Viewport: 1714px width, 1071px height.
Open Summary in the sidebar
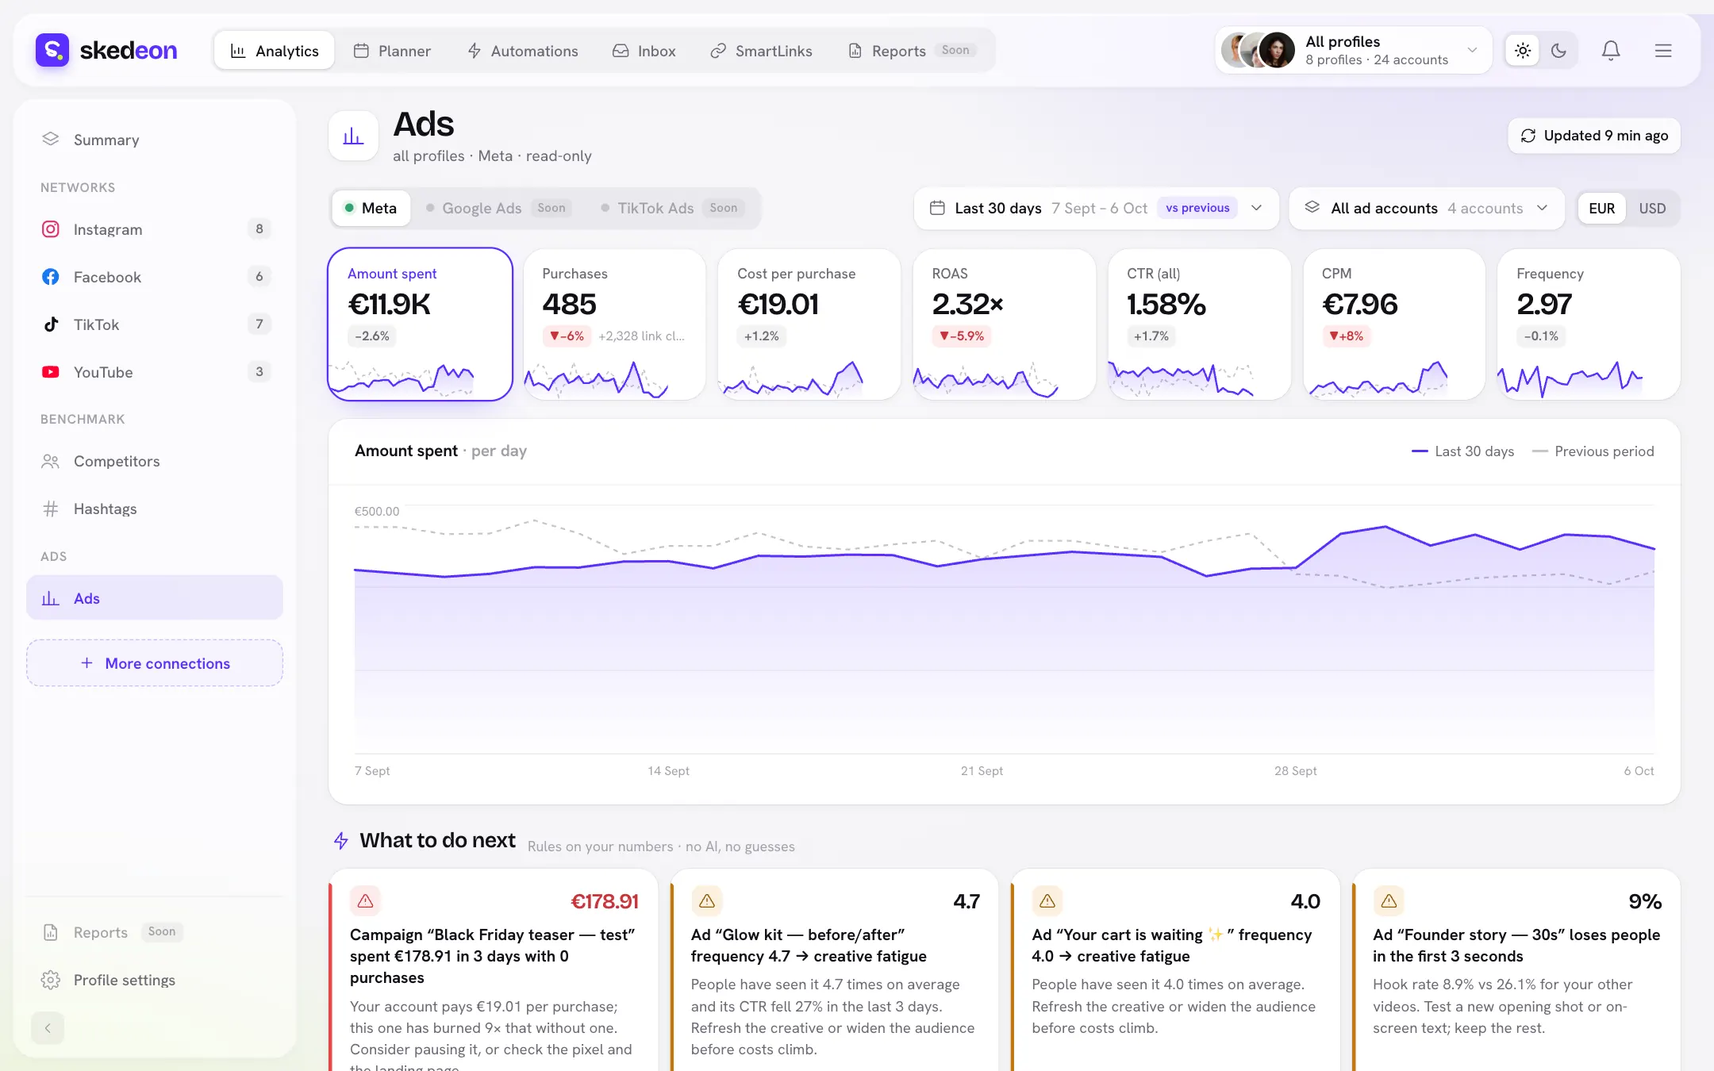click(155, 140)
